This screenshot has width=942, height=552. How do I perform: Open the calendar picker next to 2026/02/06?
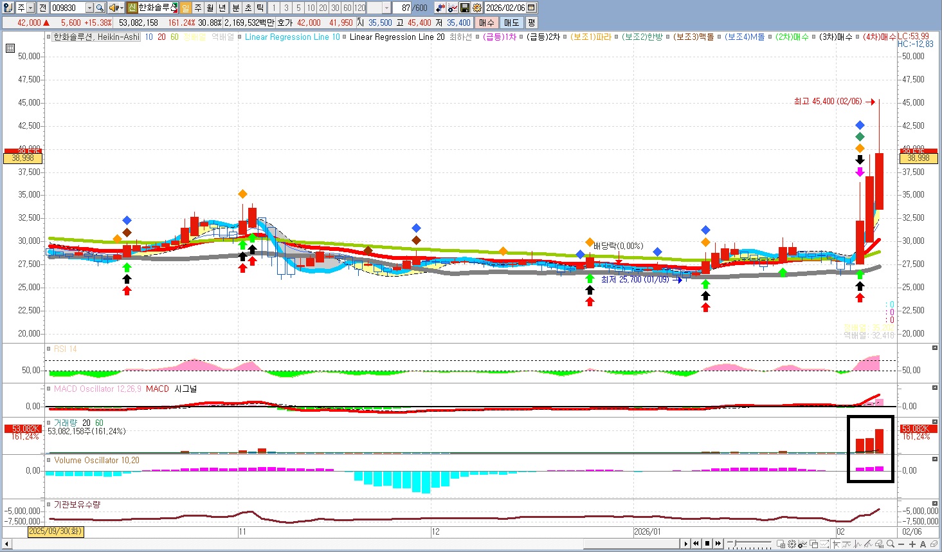[x=531, y=8]
